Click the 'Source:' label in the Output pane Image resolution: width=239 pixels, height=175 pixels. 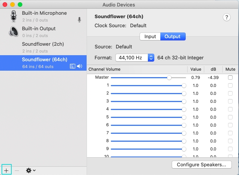click(103, 47)
